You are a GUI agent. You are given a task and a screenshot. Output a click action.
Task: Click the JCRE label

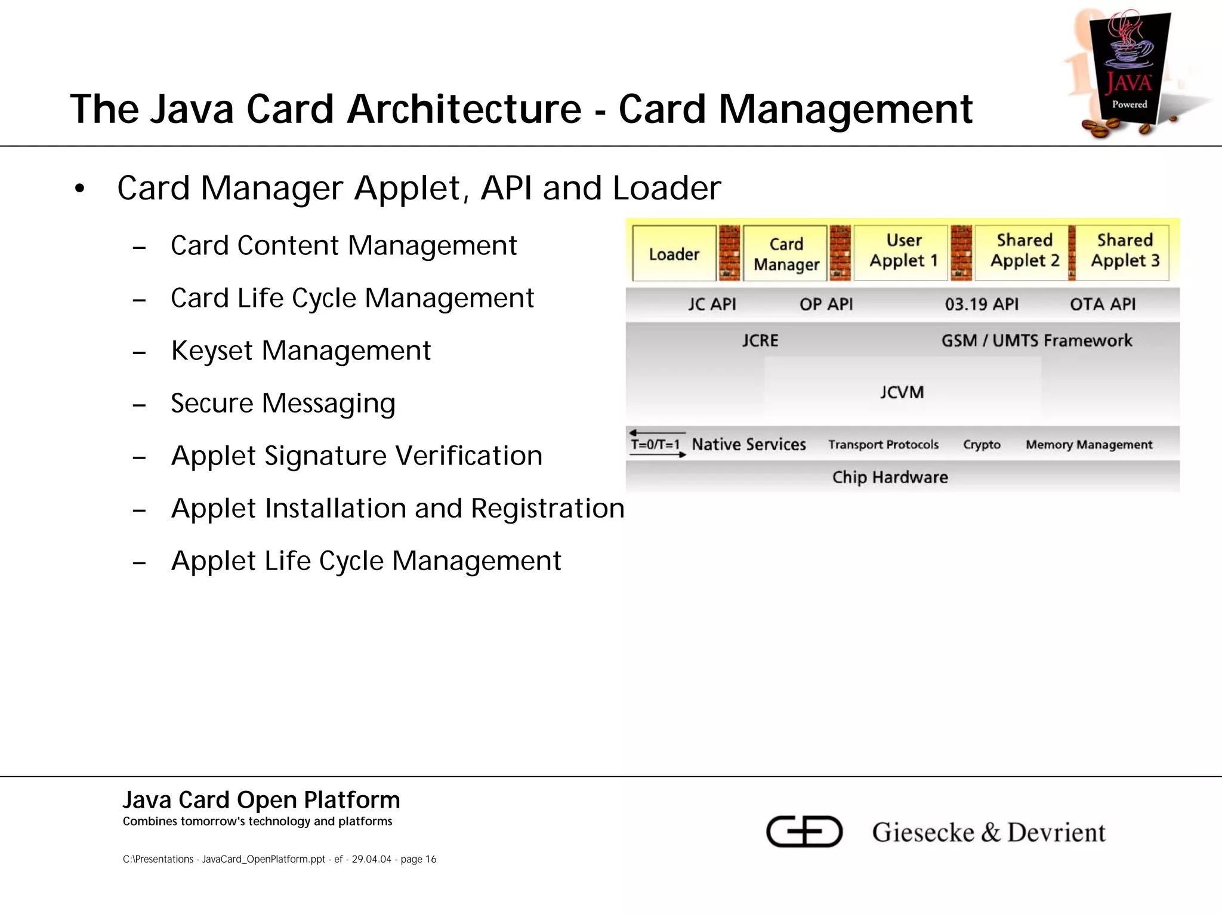(760, 341)
